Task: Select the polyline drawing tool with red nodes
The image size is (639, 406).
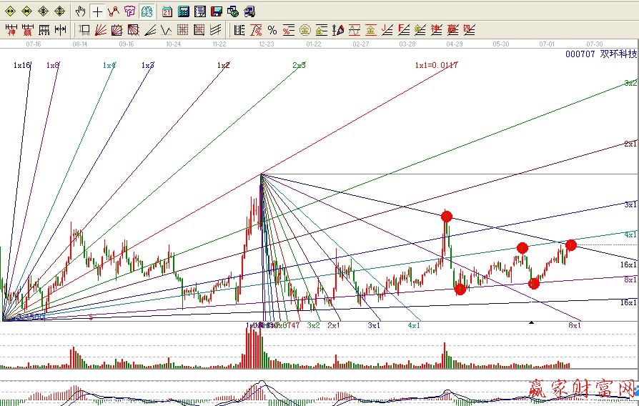Action: pos(113,11)
